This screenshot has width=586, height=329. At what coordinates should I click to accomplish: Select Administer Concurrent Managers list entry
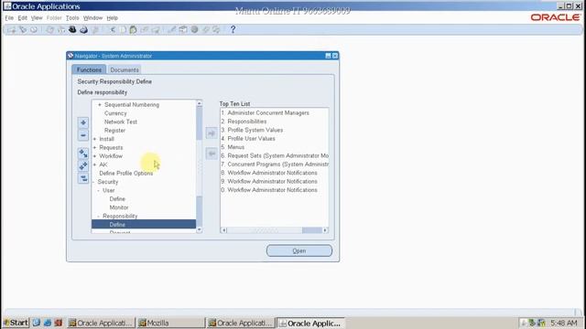[268, 113]
